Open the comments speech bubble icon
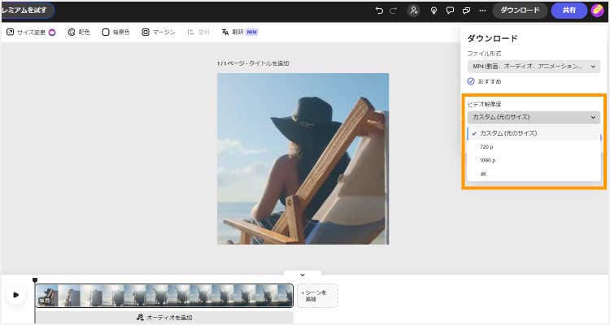Screen dimensions: 610x325 point(450,11)
